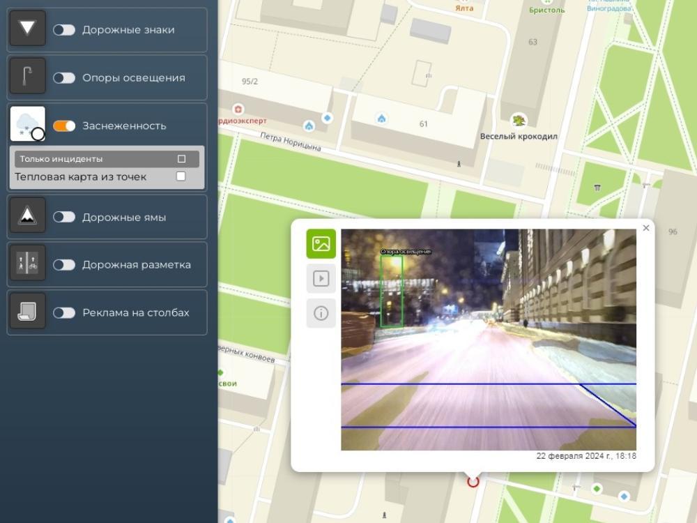The image size is (697, 523).
Task: Check 'Тепловая карта из точек' checkbox
Action: (181, 176)
